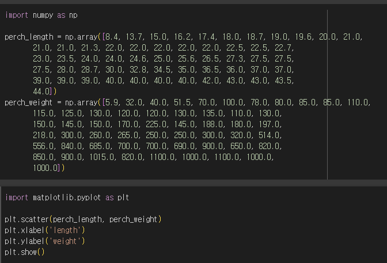Click the value 650.0 in perch_weight

[x=241, y=146]
